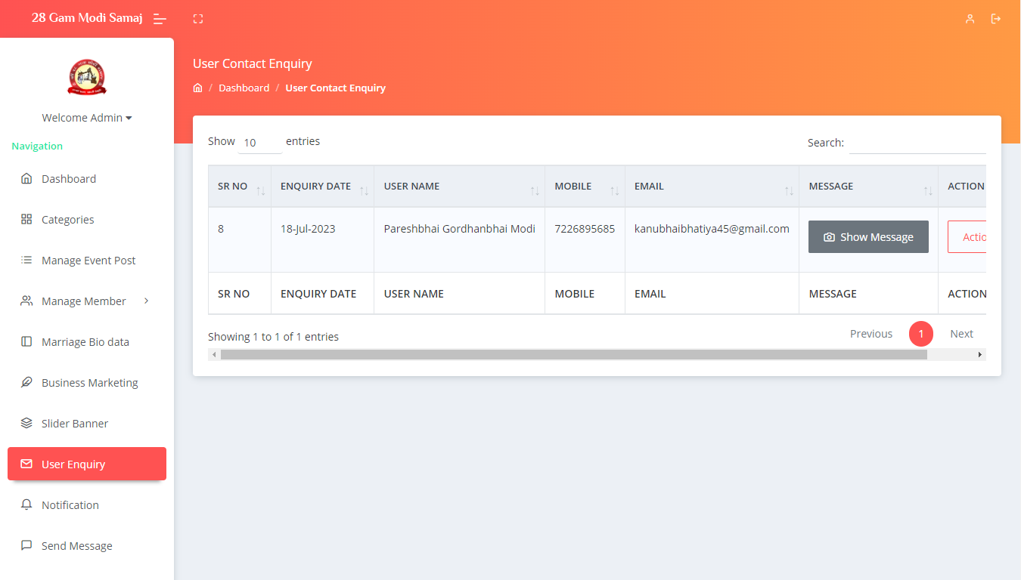Expand the Welcome Admin dropdown
This screenshot has height=580, width=1021.
tap(87, 118)
